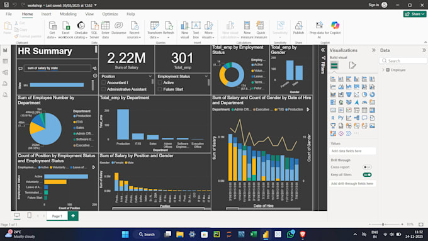The height and width of the screenshot is (241, 428).
Task: Add a new report page
Action: click(73, 216)
